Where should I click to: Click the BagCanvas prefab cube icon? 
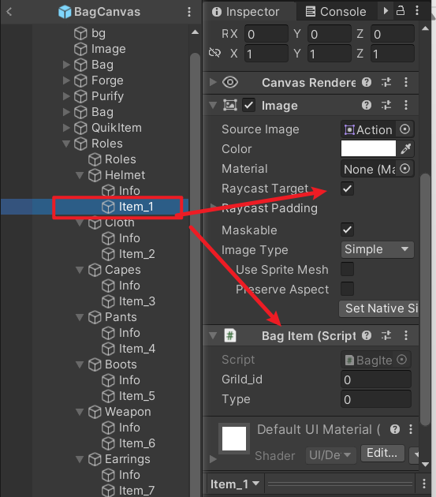click(x=65, y=12)
